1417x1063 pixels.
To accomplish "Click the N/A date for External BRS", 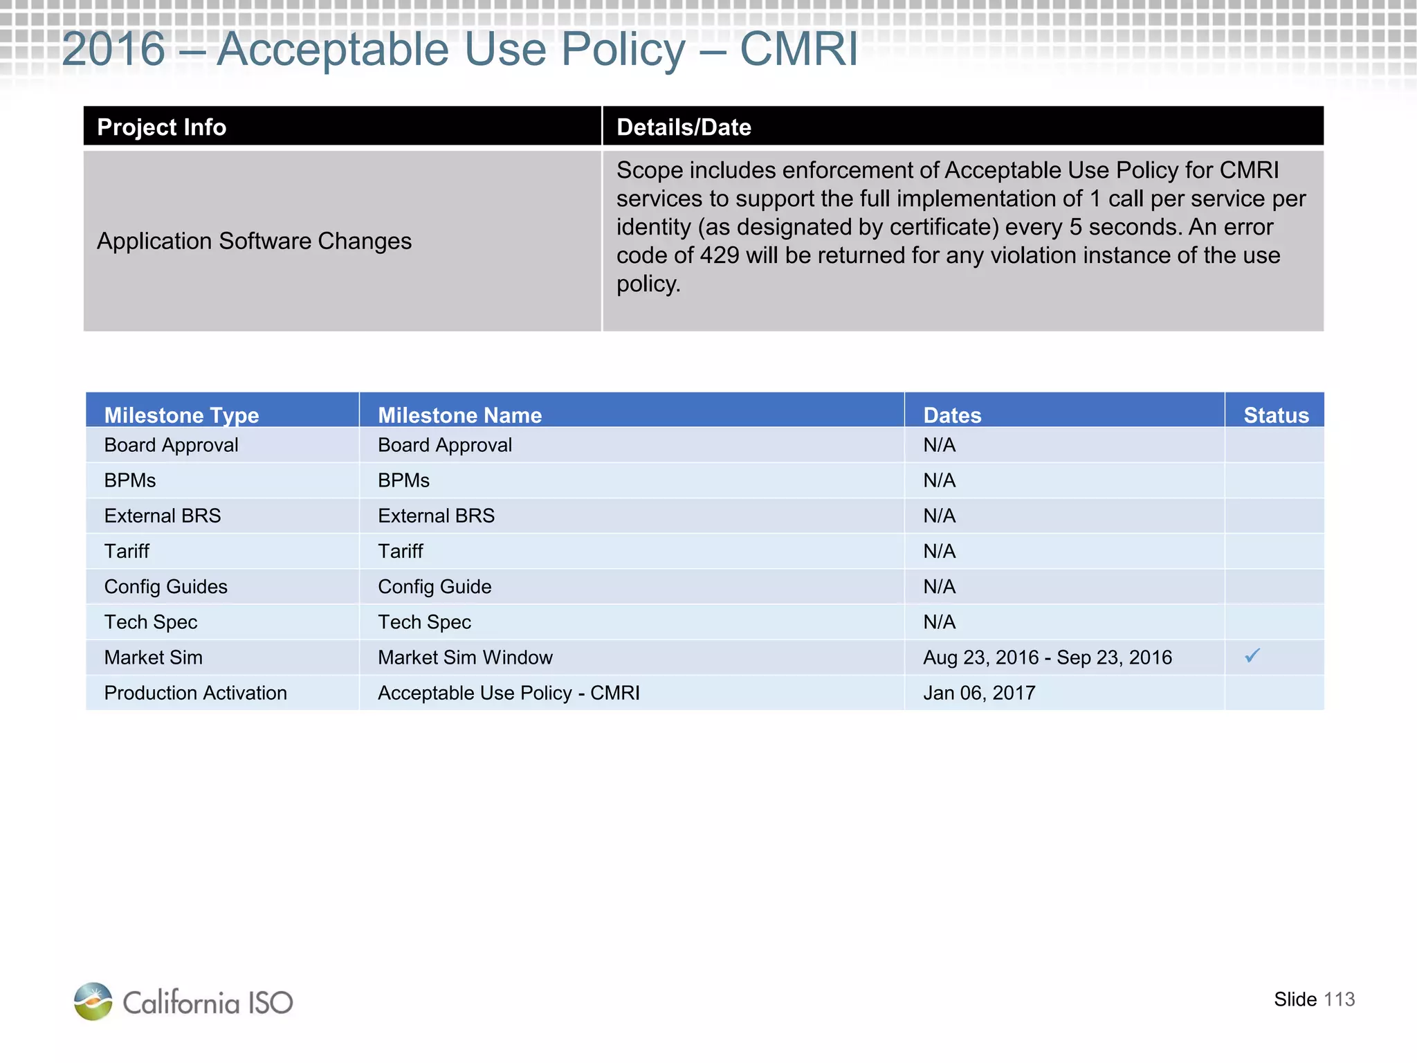I will point(940,516).
